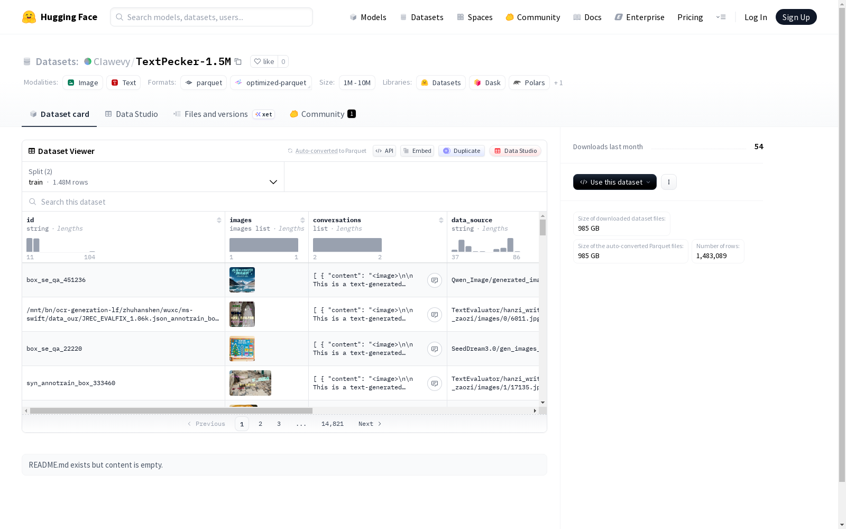Open Data Studio from the viewer header
This screenshot has width=846, height=529.
click(515, 151)
